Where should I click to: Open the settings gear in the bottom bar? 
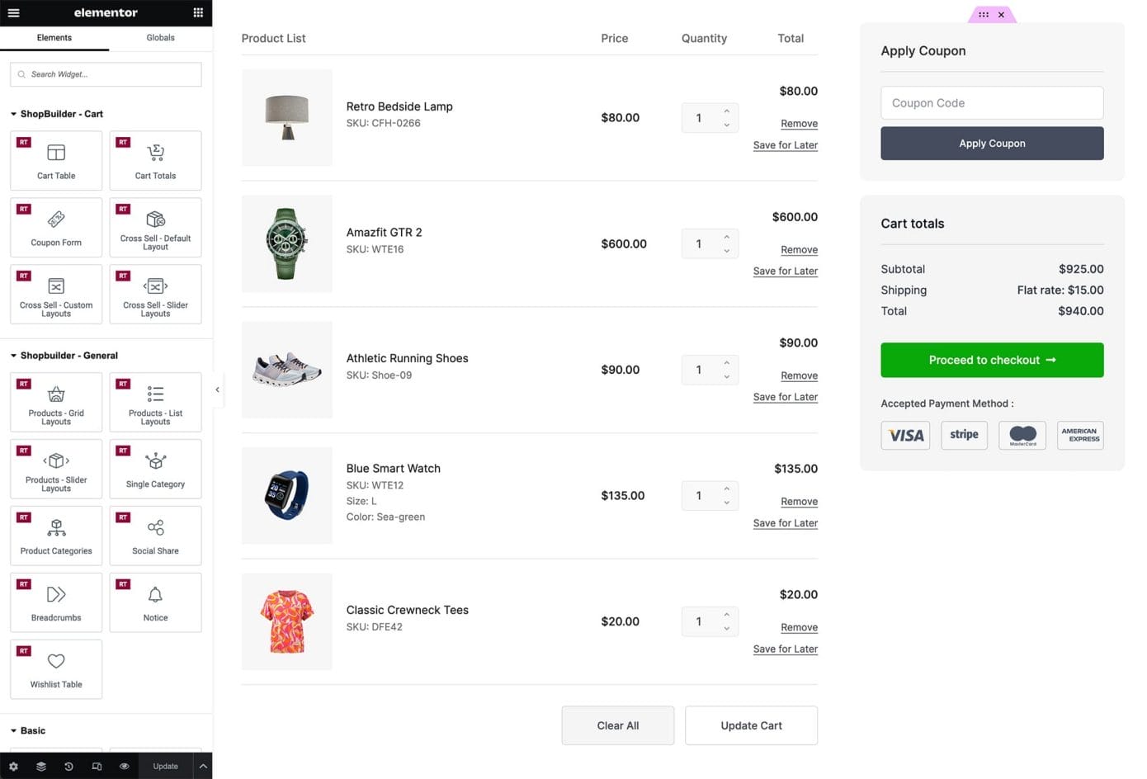(12, 766)
